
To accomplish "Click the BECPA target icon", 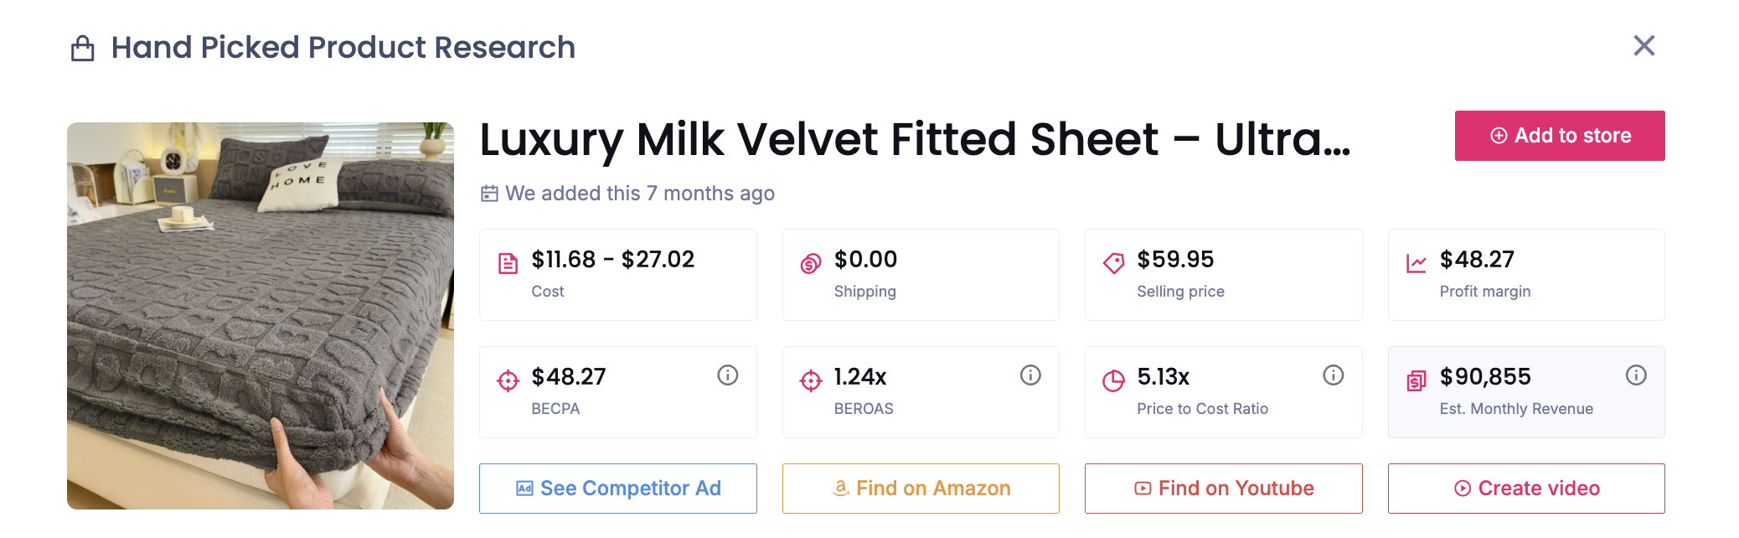I will 506,380.
